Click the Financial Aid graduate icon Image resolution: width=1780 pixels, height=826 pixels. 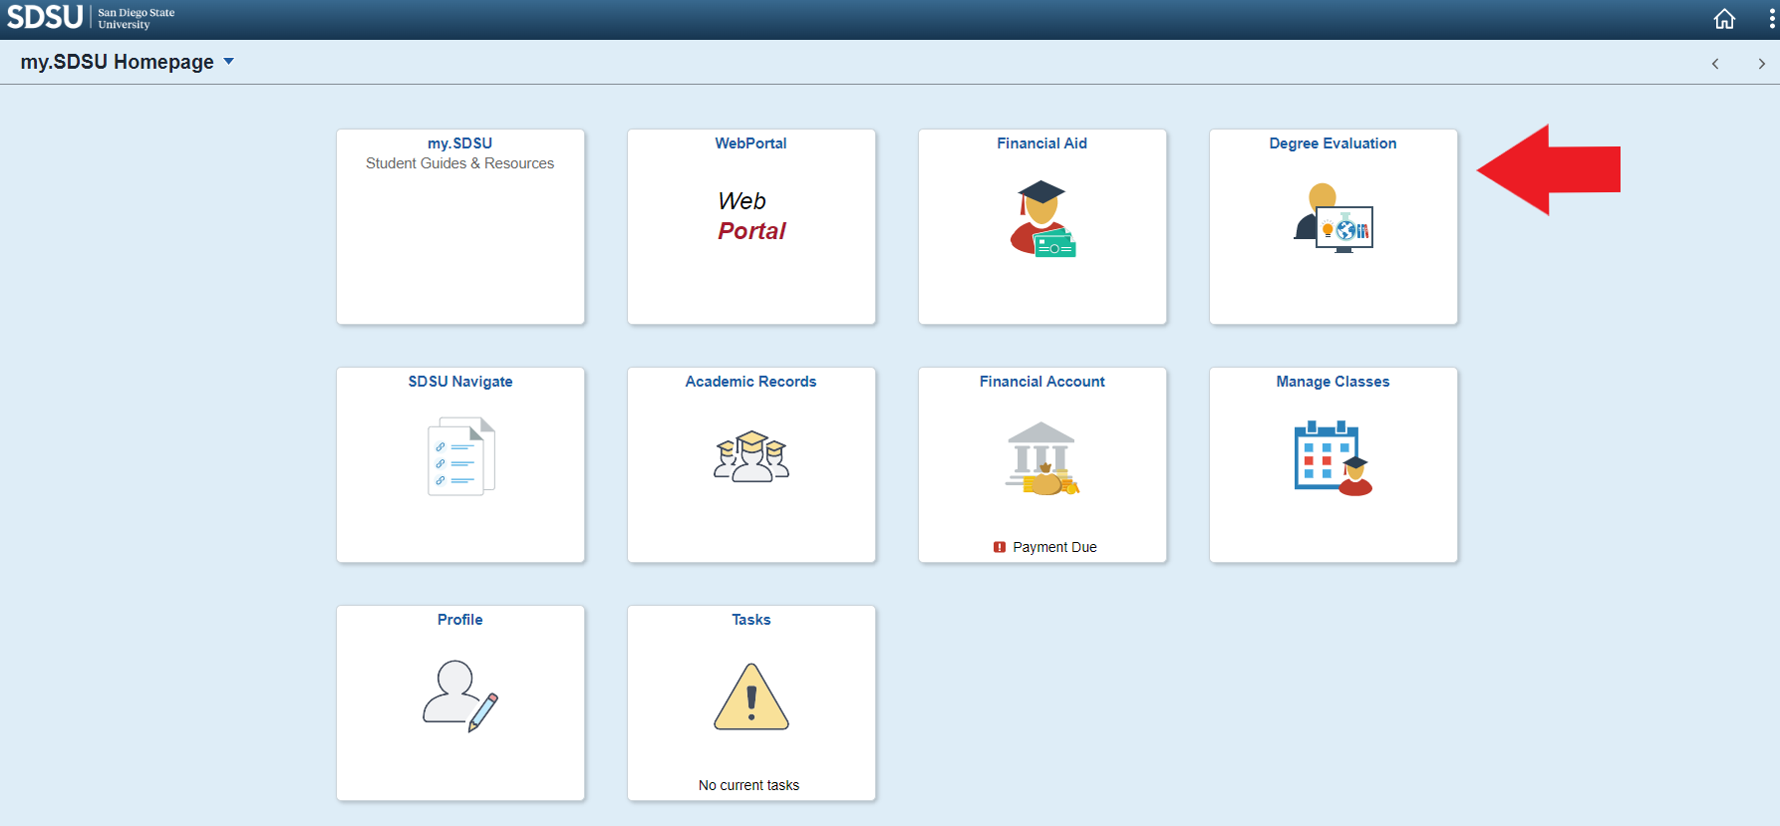coord(1042,218)
